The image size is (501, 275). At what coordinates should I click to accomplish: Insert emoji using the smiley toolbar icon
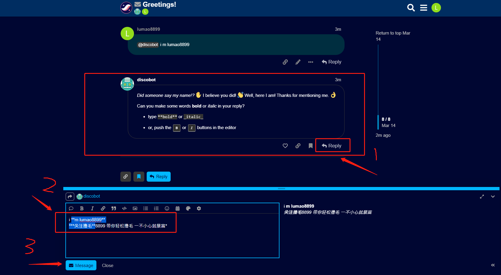167,208
